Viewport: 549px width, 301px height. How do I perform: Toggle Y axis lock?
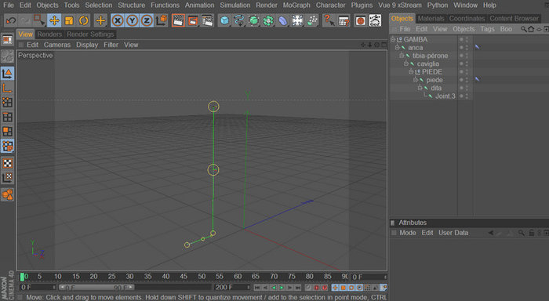pos(132,20)
